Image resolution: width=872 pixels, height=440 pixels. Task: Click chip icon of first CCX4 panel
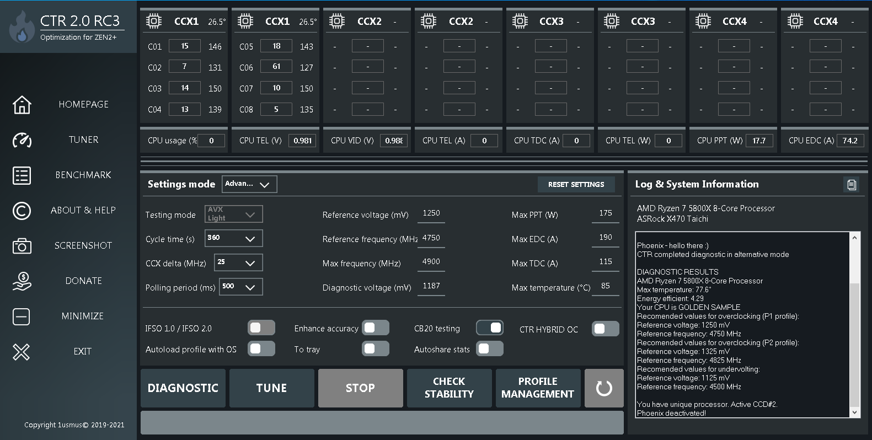703,22
